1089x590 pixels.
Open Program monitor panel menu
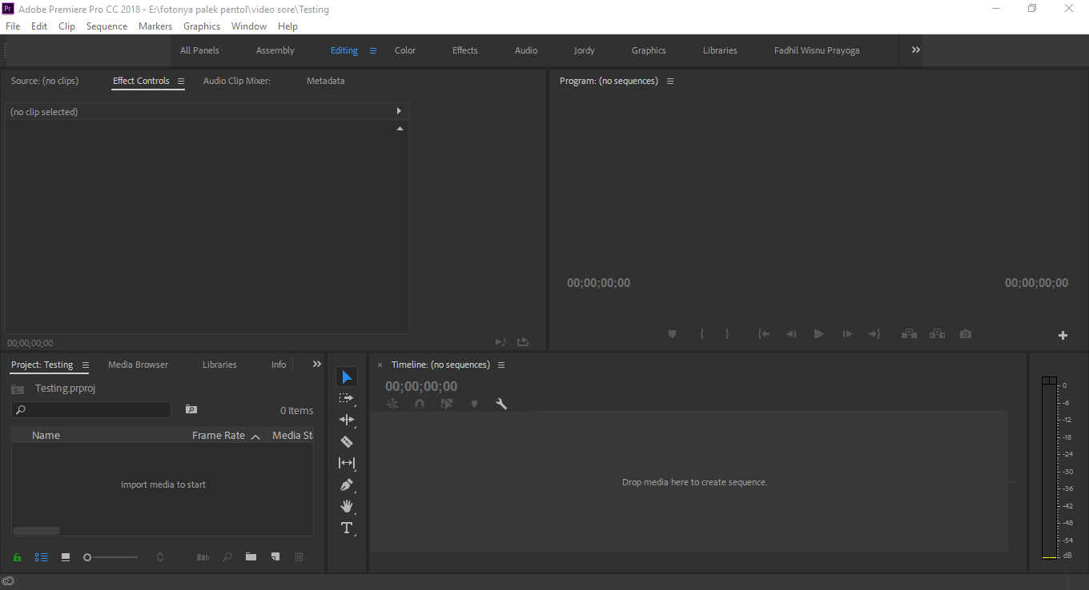coord(670,81)
